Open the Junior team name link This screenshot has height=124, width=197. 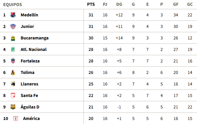click(27, 26)
